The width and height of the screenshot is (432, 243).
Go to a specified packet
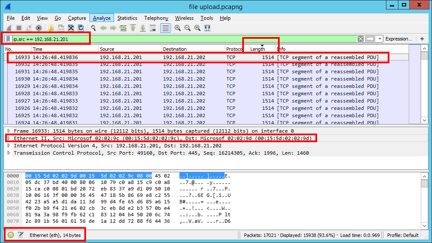tap(123, 28)
